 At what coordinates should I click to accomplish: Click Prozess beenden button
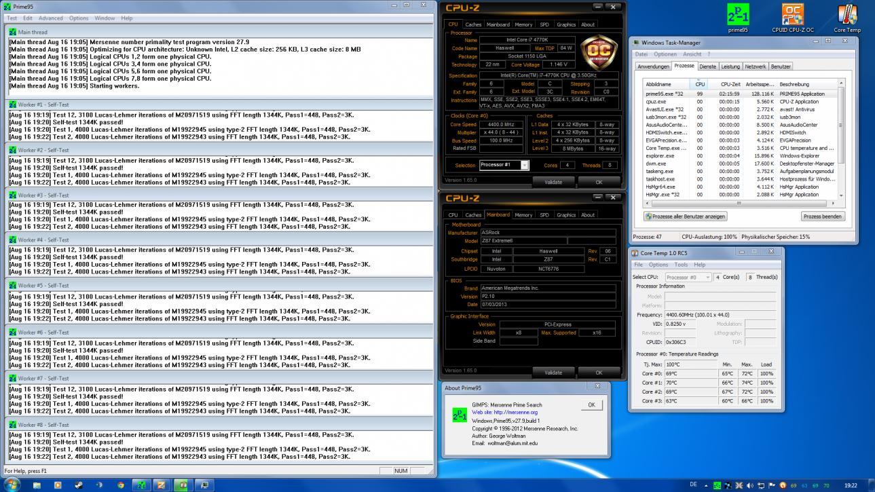point(823,216)
